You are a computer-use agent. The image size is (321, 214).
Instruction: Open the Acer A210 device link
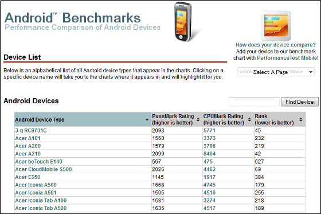tap(28, 154)
